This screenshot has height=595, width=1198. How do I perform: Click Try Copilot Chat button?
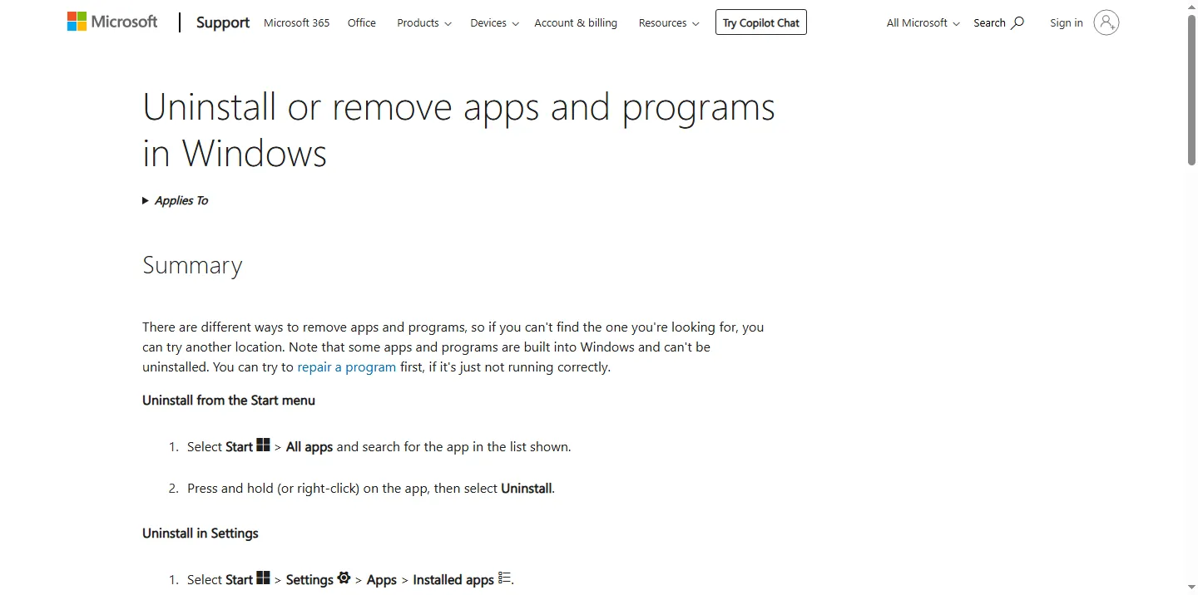click(x=761, y=22)
